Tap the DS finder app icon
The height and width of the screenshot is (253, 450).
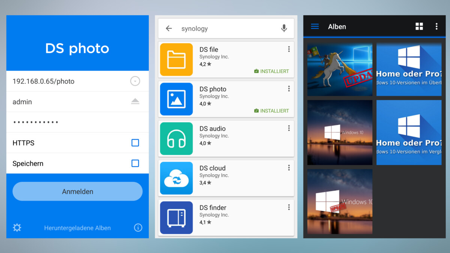pos(176,218)
